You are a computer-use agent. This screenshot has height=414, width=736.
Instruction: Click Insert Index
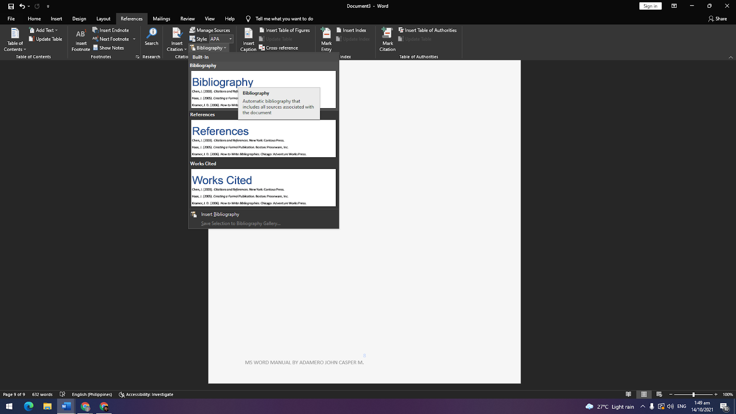pos(351,30)
